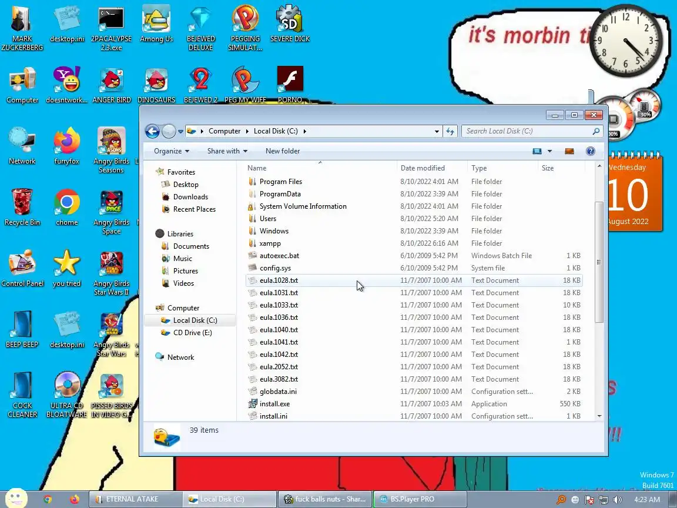The image size is (677, 508).
Task: Select the autoexec.bat file row
Action: (414, 256)
